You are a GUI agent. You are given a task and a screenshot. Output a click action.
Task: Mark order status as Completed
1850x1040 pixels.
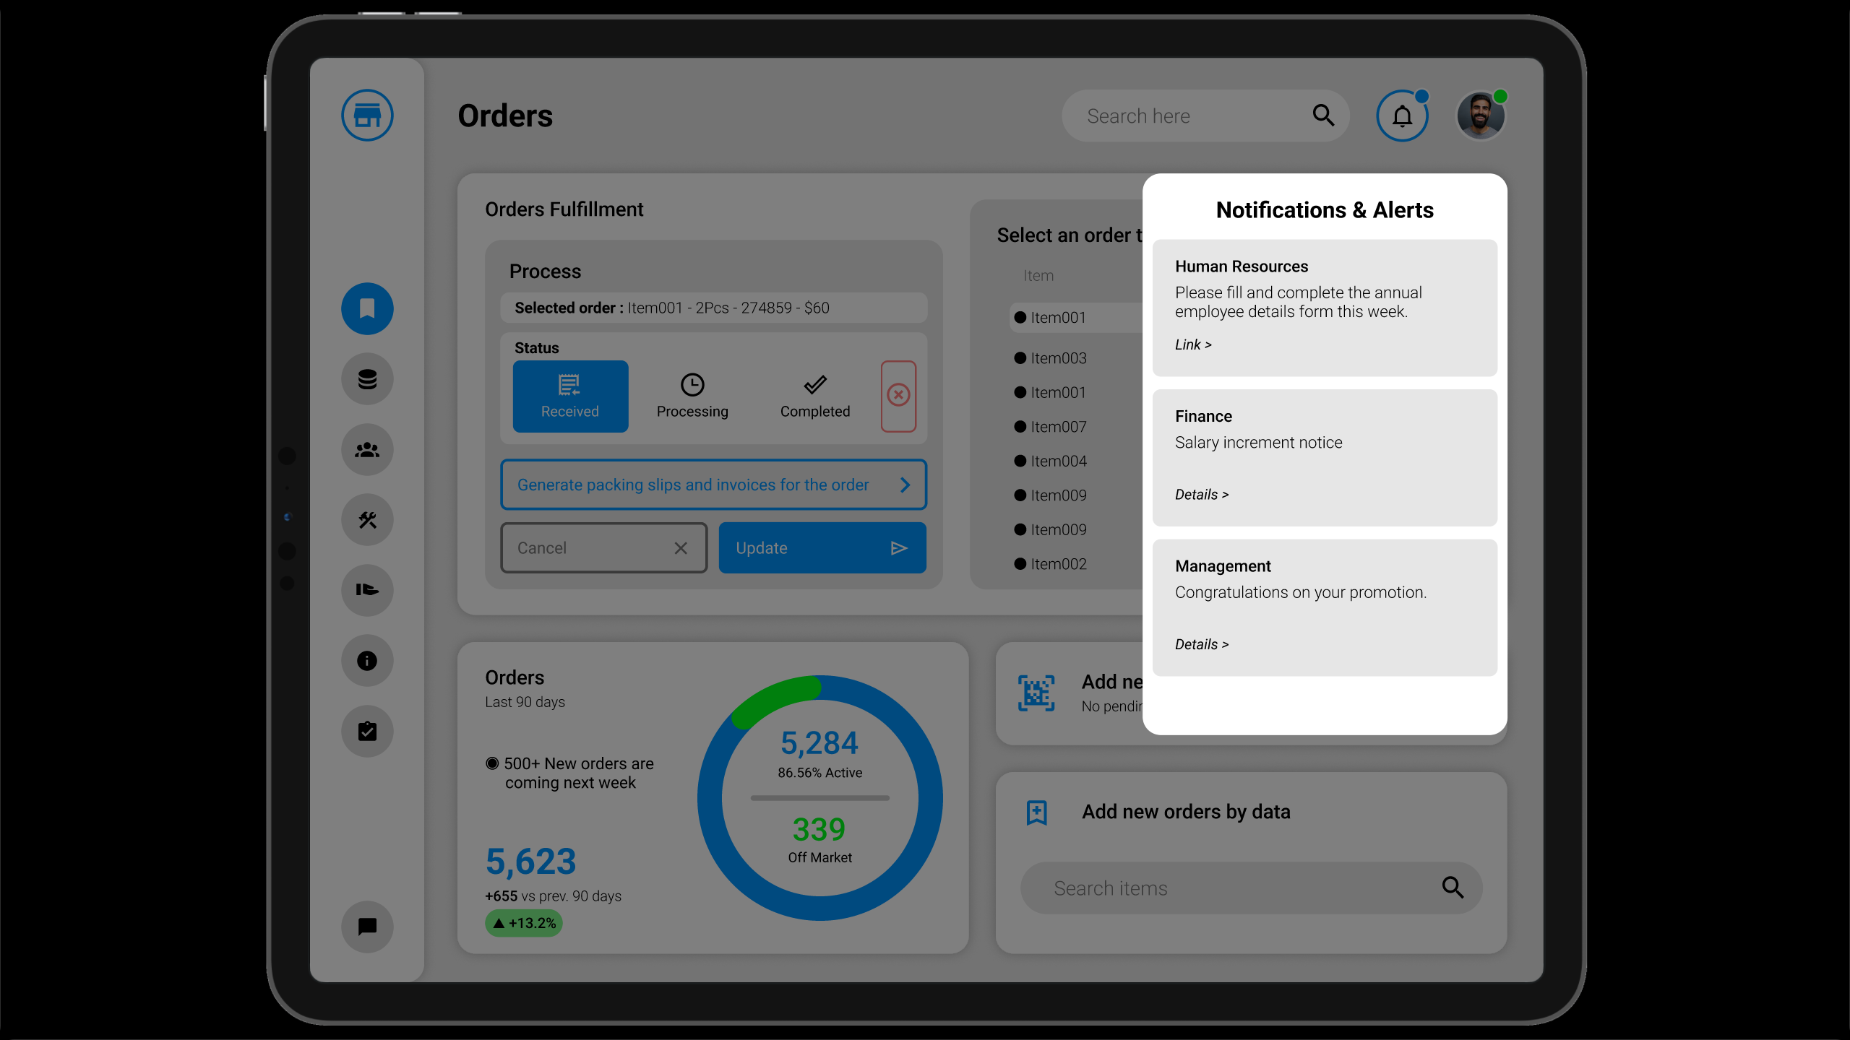pyautogui.click(x=814, y=396)
